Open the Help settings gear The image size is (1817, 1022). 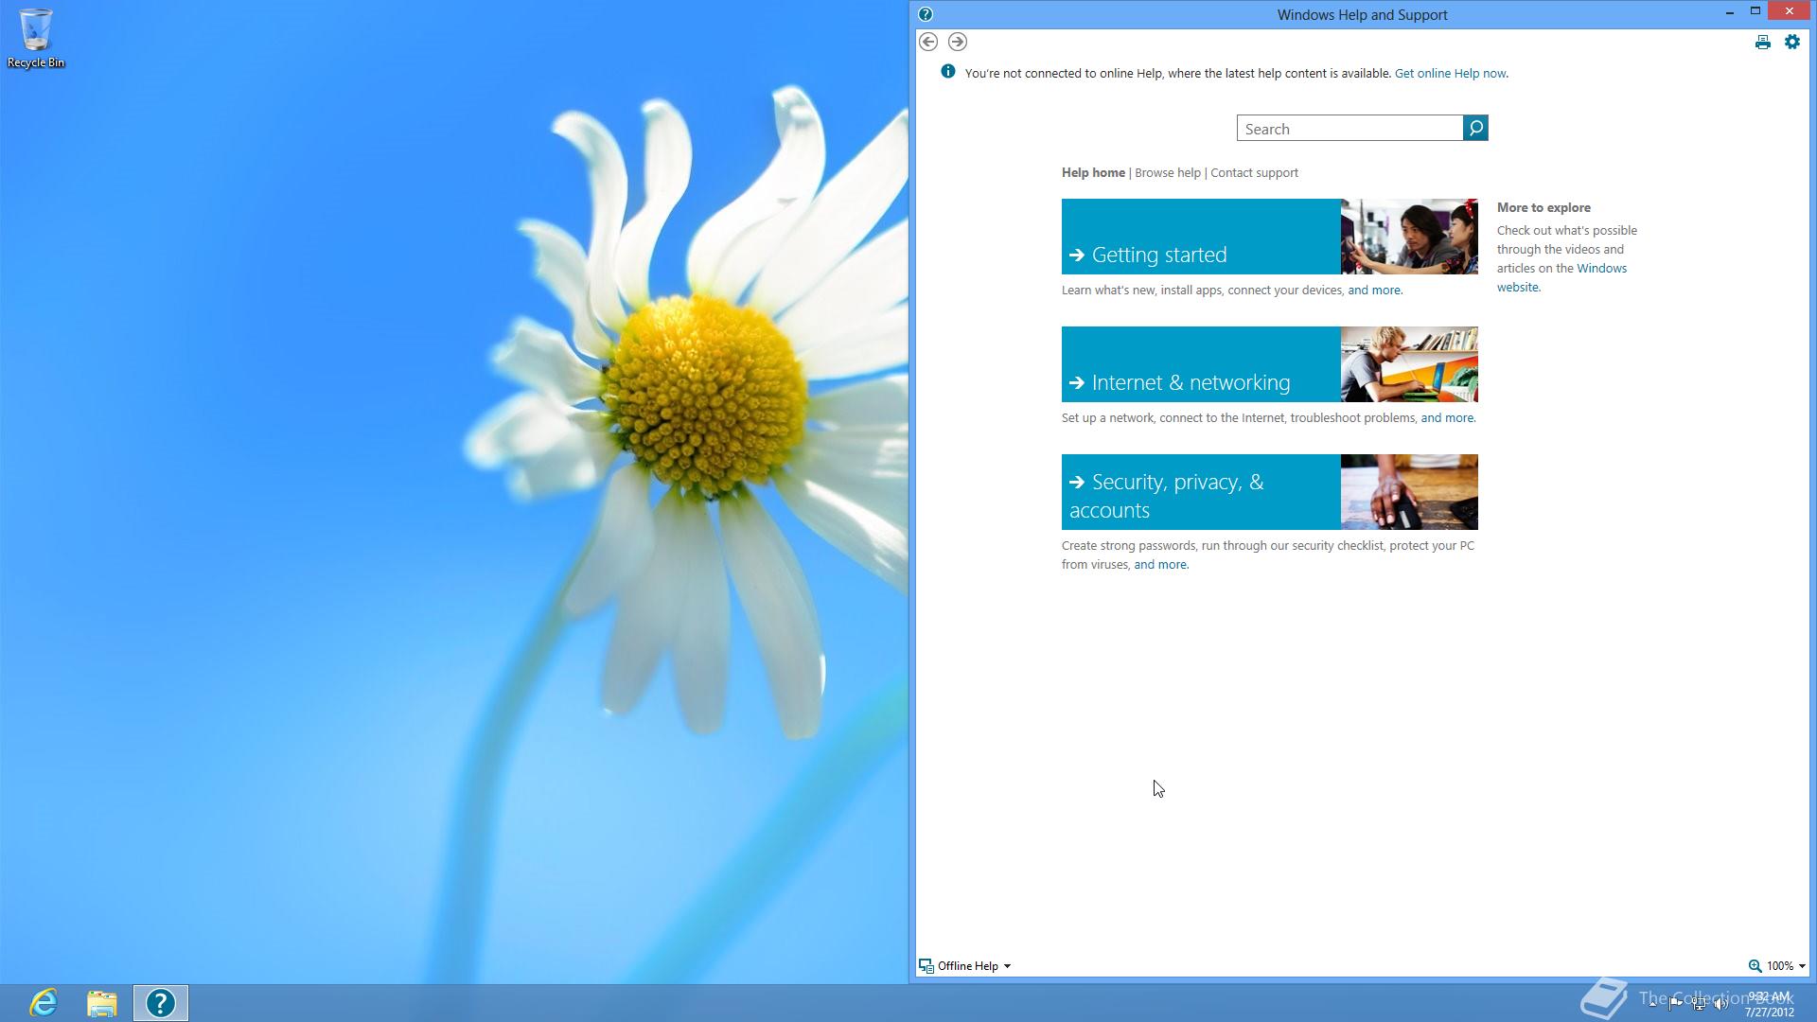coord(1791,42)
